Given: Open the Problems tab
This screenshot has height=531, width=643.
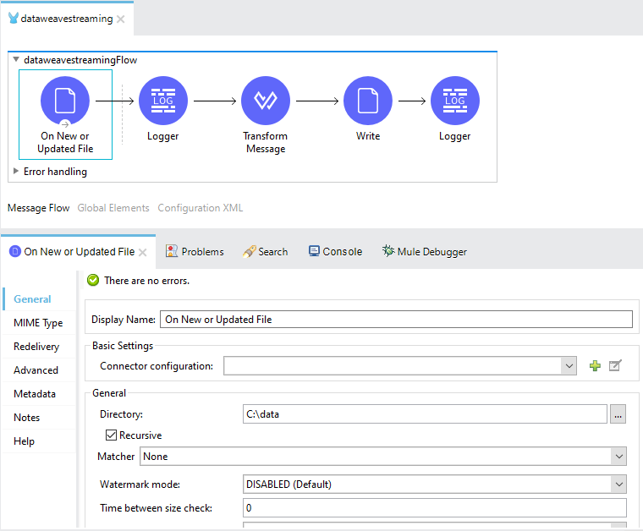Looking at the screenshot, I should (195, 252).
